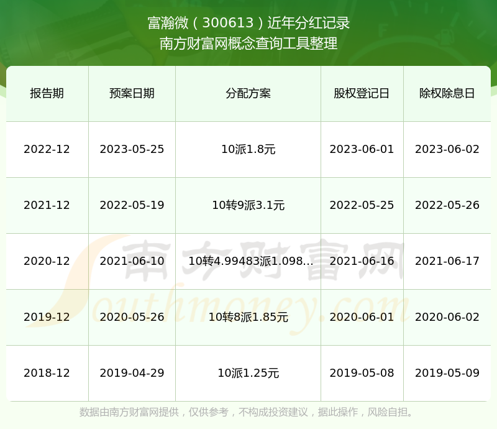The width and height of the screenshot is (497, 429).
Task: Click ex-dividend date 2020-06-02
Action: pyautogui.click(x=447, y=317)
